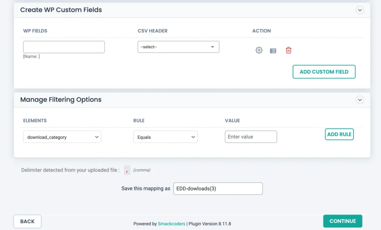Click the WP Fields name input box
The height and width of the screenshot is (230, 381).
64,47
